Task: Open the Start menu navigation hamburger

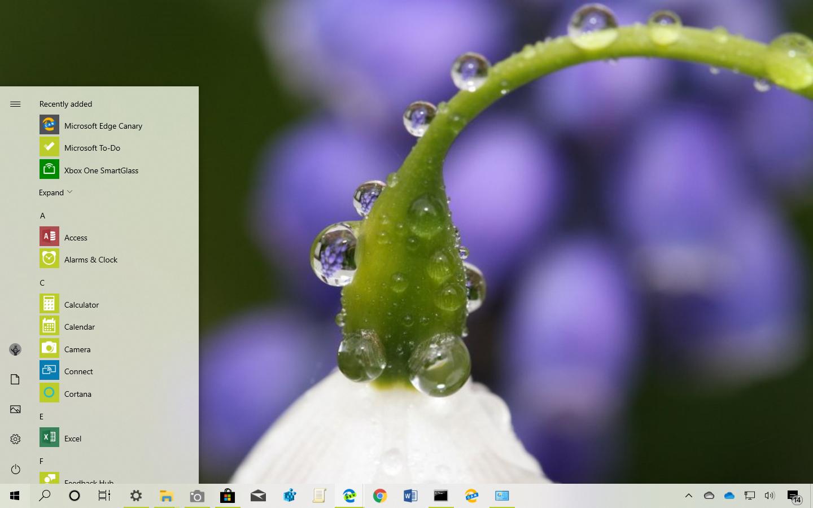Action: (x=15, y=104)
